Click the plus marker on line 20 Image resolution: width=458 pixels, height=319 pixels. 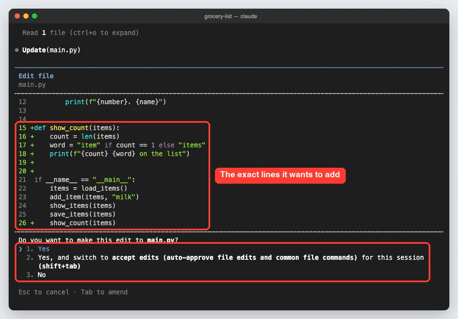[x=32, y=171]
